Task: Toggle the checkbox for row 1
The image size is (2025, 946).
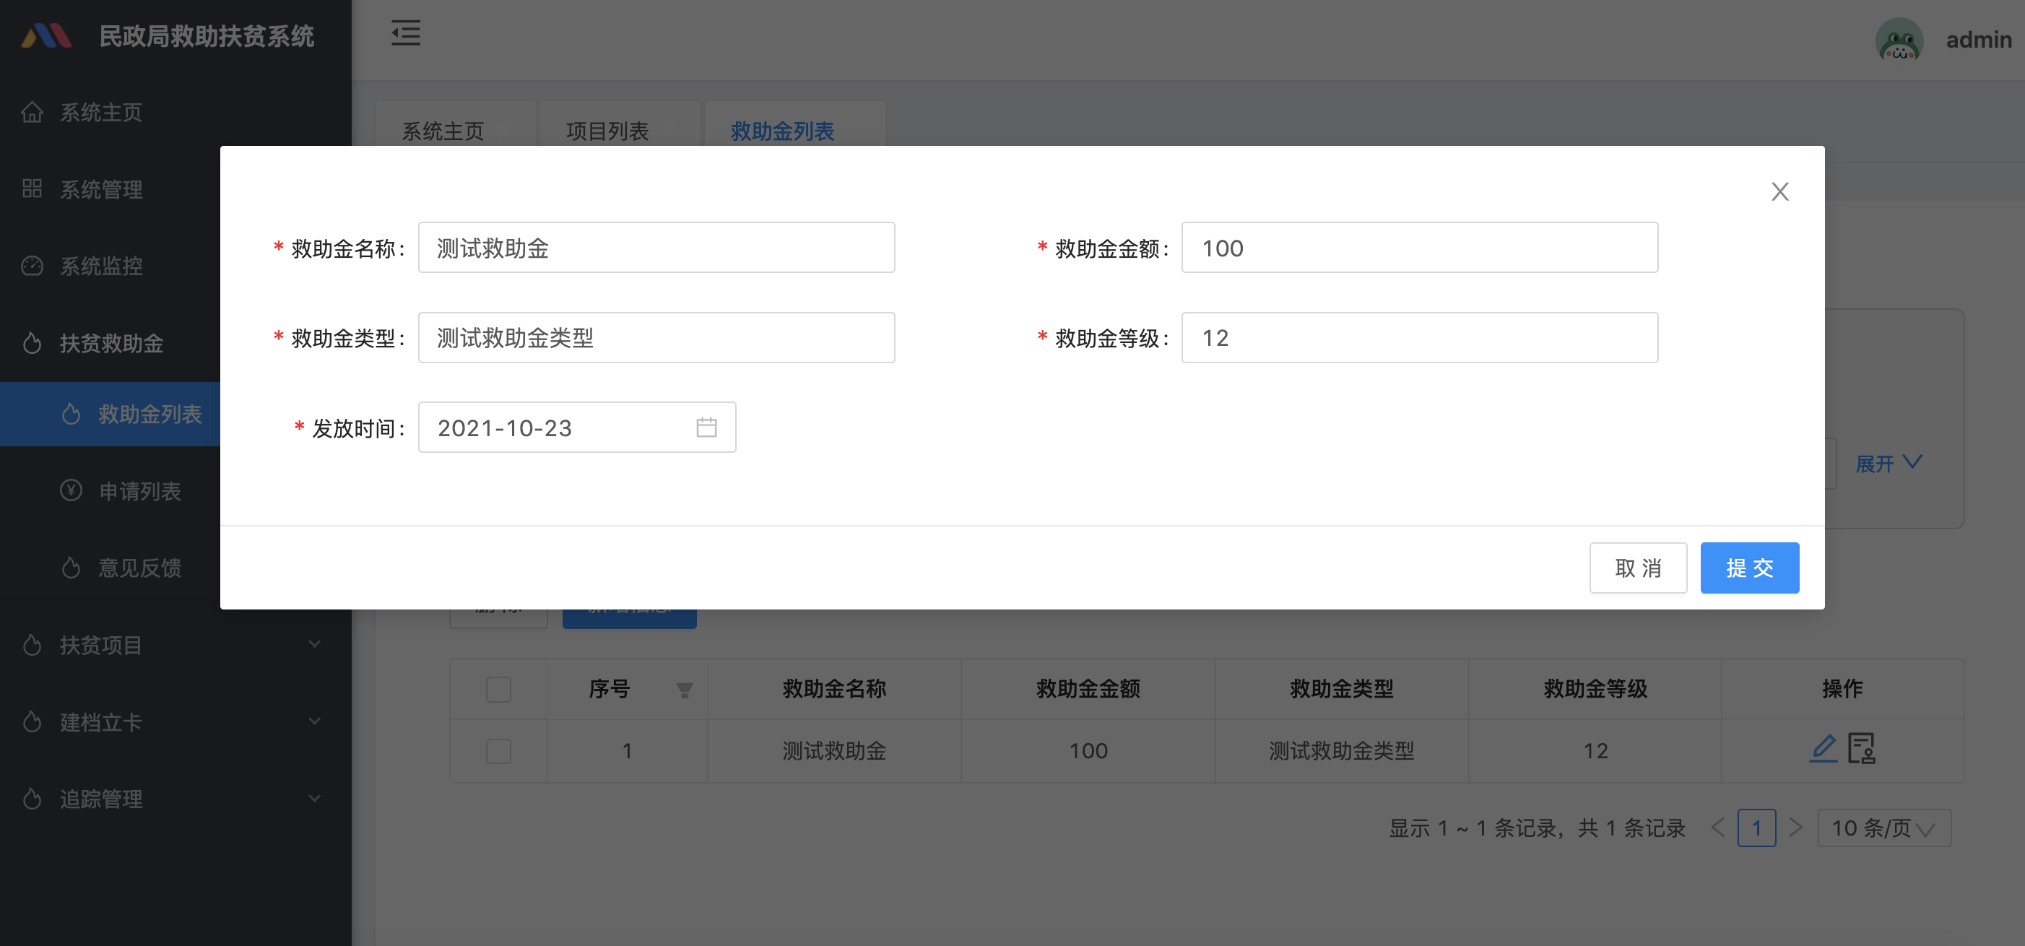Action: (498, 751)
